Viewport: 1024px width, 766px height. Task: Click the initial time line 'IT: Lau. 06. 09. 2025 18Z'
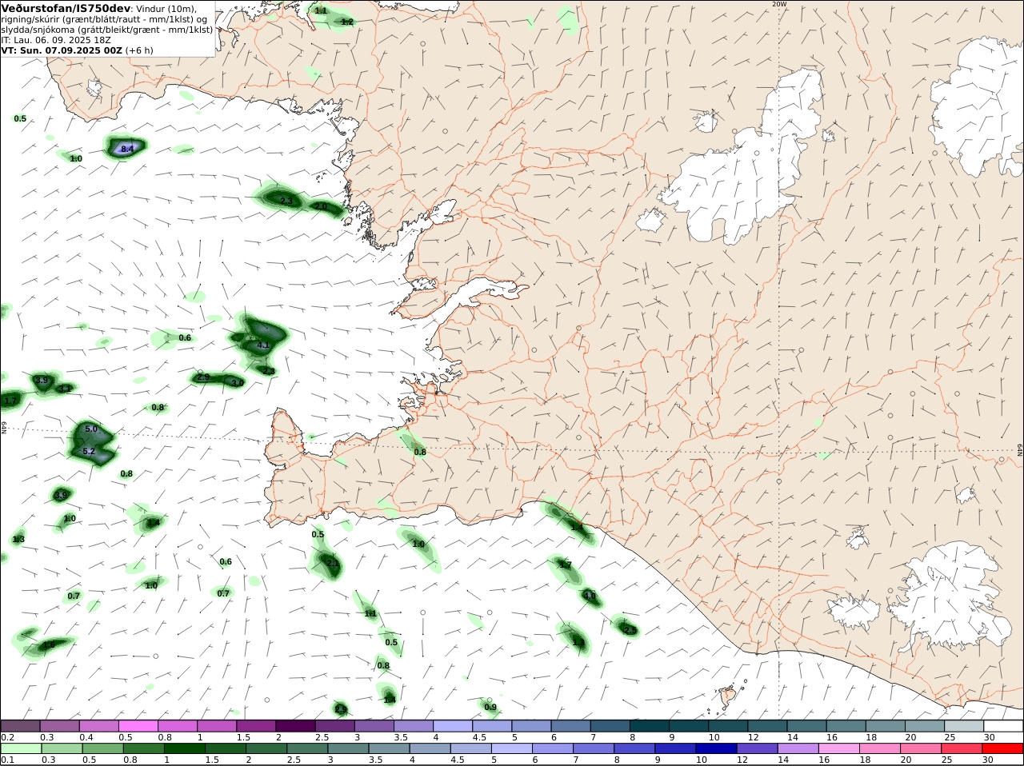56,40
